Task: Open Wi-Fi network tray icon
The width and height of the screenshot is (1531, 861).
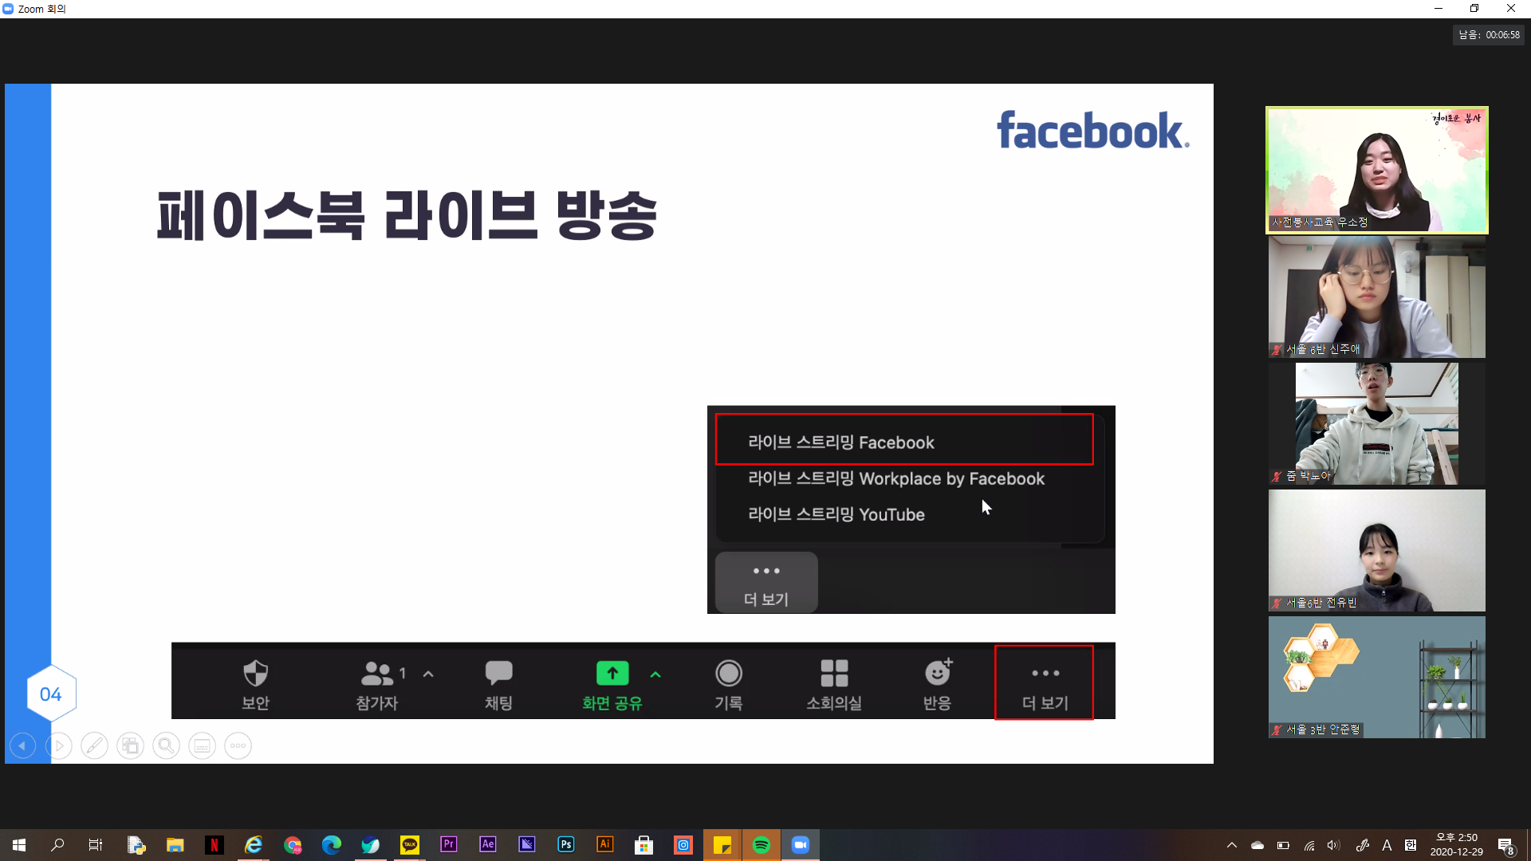Action: 1309,845
